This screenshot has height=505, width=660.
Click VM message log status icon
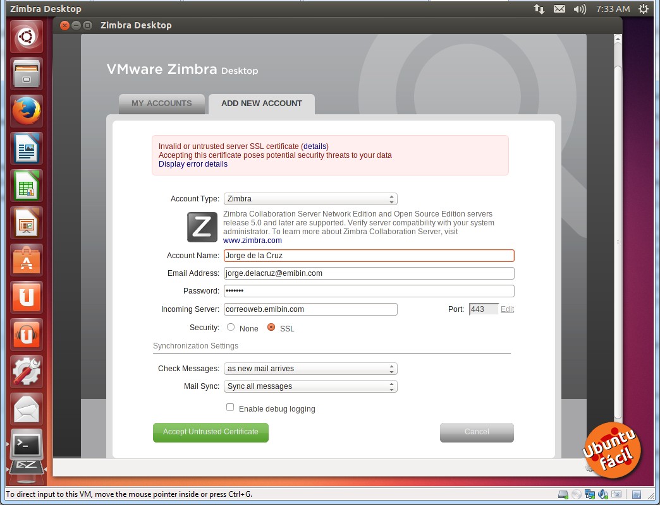click(x=637, y=494)
